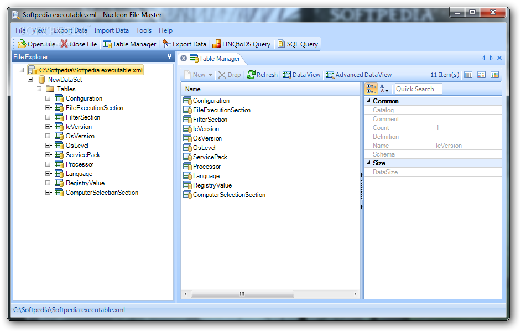Open the View menu

coord(39,30)
